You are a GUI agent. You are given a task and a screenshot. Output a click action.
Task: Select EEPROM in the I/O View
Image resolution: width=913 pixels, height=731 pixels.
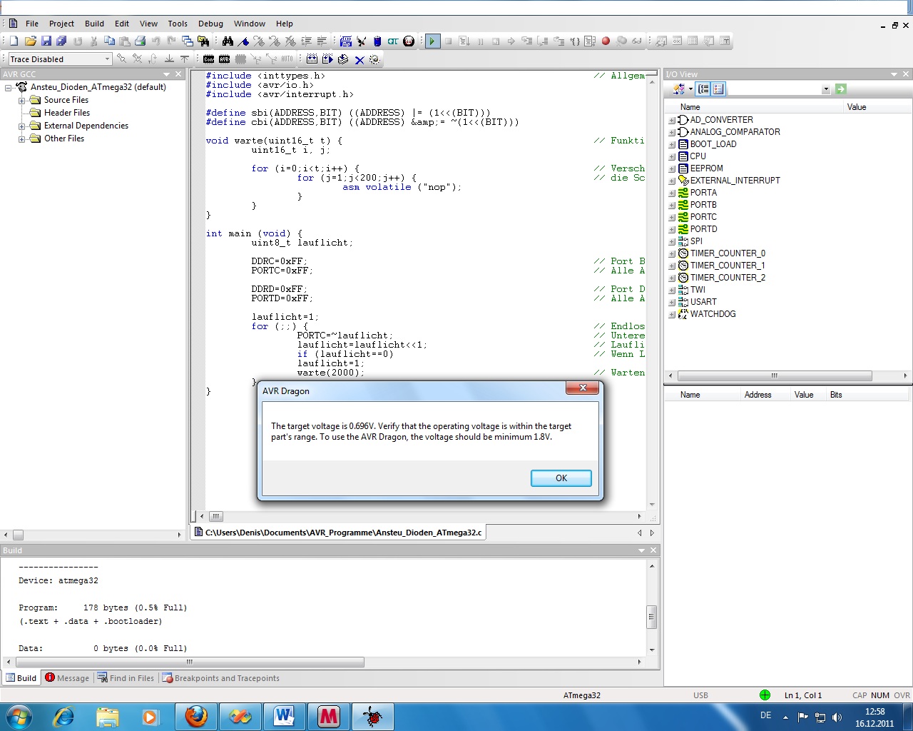click(706, 168)
